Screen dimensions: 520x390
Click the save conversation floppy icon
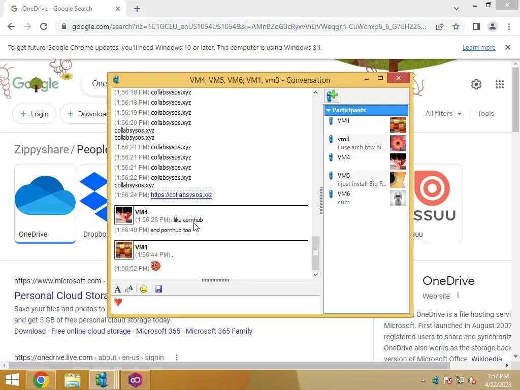point(158,289)
